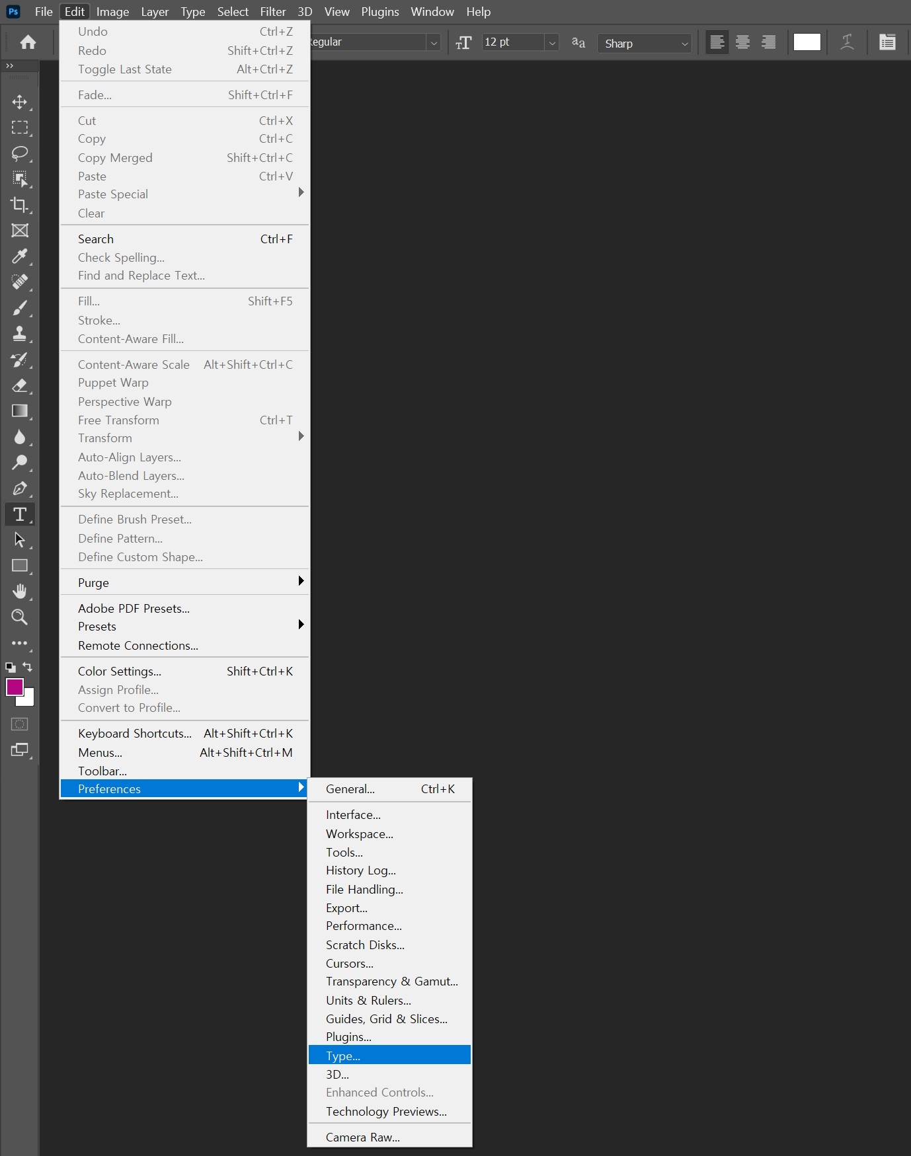The height and width of the screenshot is (1156, 911).
Task: Open Camera Raw... preferences
Action: pos(389,1137)
